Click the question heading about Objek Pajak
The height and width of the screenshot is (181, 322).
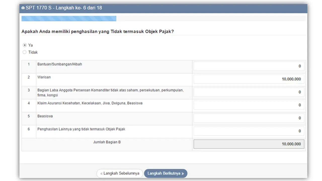coord(98,32)
